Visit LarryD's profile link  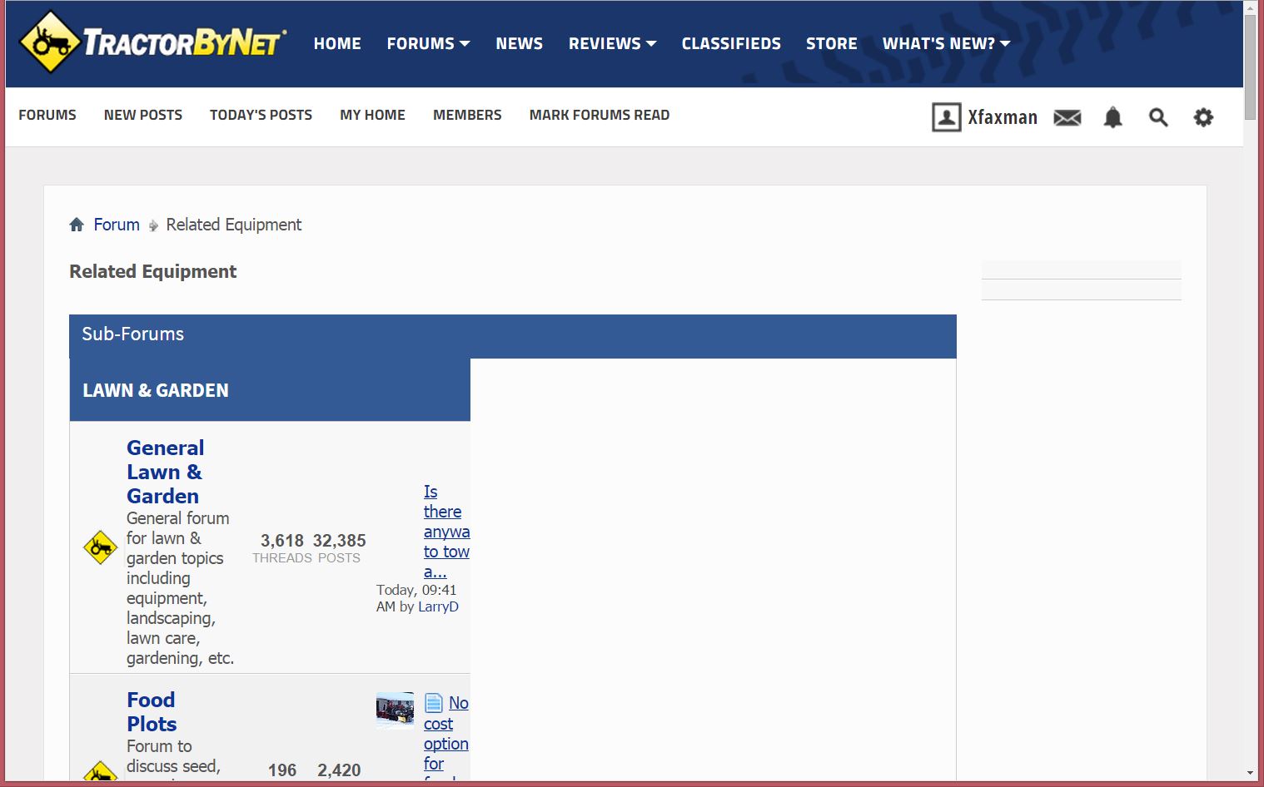438,606
